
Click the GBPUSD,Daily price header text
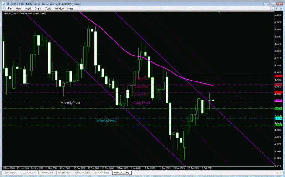pos(25,13)
